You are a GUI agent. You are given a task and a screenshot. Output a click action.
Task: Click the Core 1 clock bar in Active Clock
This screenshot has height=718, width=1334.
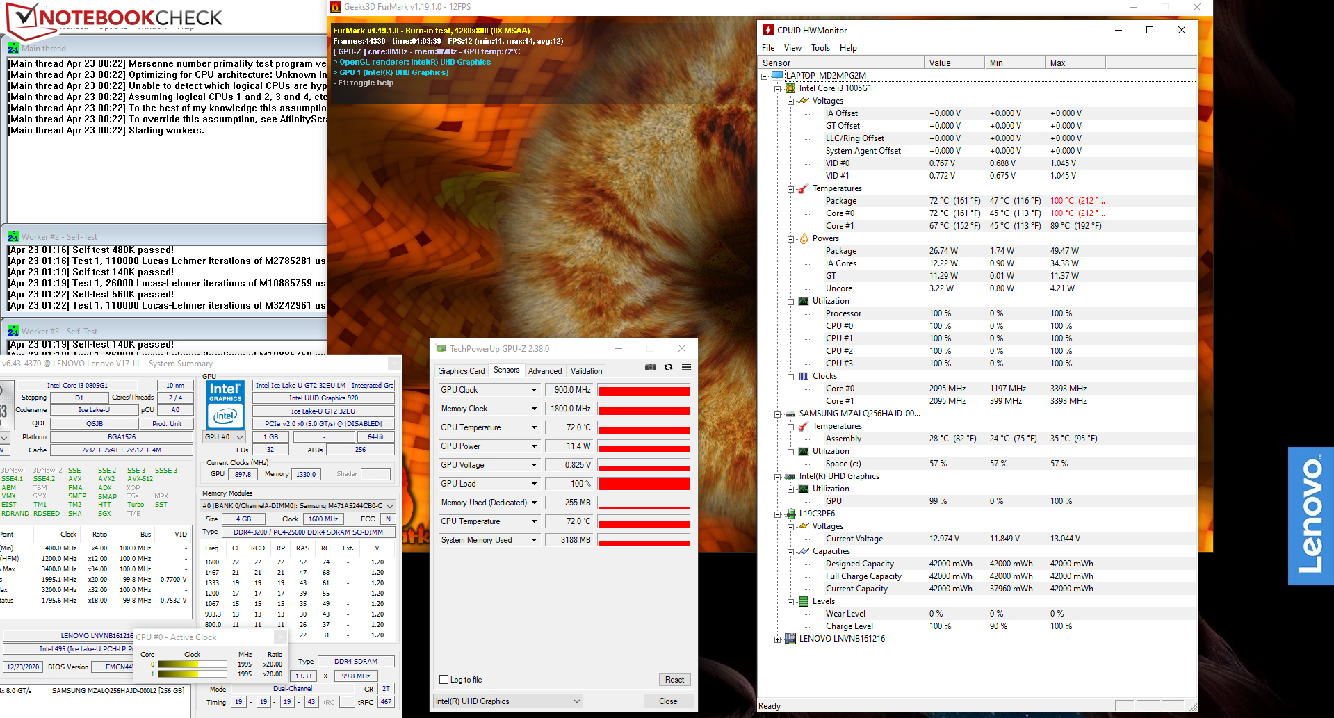(193, 674)
